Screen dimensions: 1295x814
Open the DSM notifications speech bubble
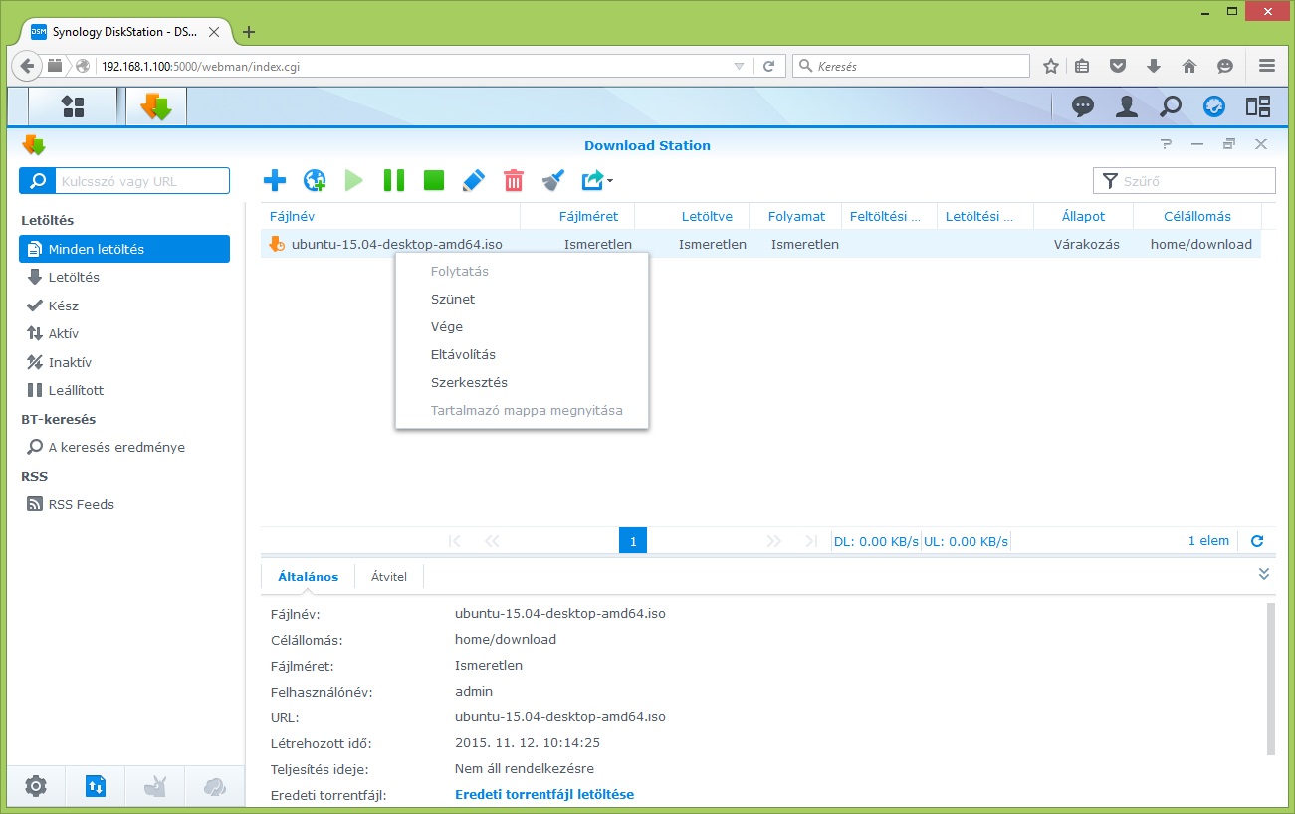[x=1082, y=106]
